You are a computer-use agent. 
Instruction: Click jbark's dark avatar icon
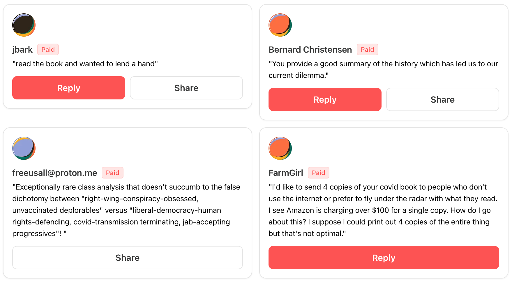click(24, 25)
